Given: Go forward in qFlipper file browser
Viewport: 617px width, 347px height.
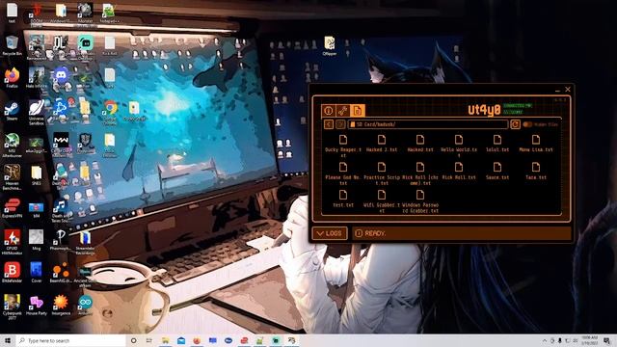Looking at the screenshot, I should pyautogui.click(x=340, y=124).
